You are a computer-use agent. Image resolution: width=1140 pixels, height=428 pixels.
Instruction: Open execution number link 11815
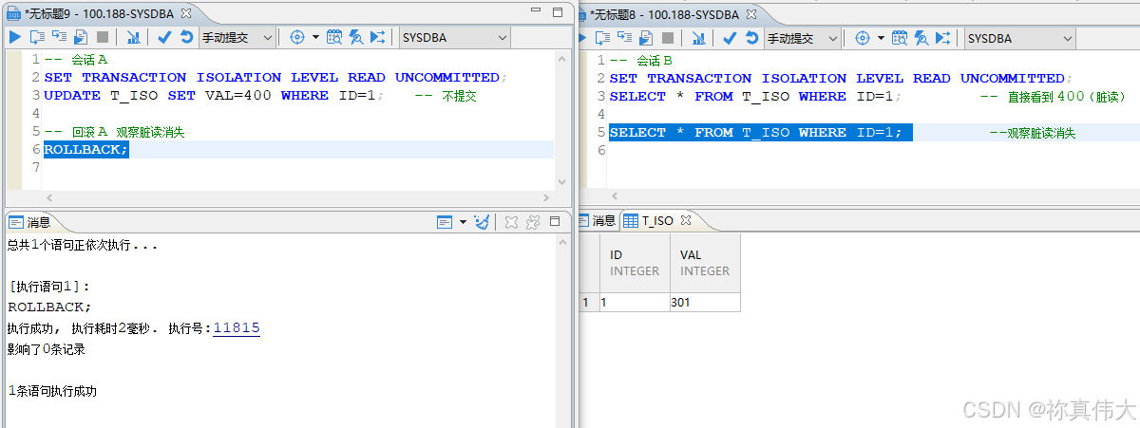coord(237,327)
